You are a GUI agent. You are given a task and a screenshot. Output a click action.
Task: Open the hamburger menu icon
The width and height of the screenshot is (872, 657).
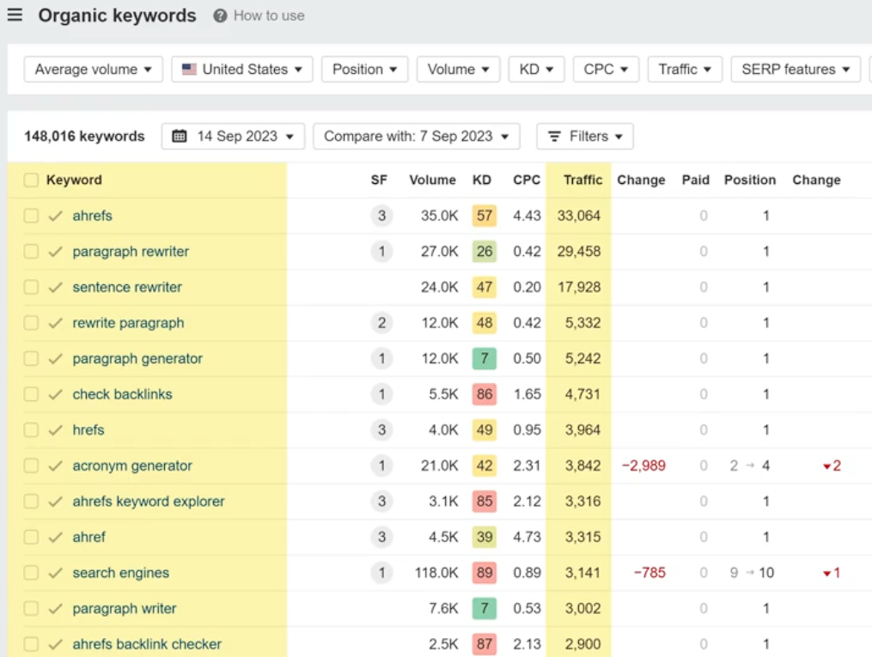click(x=15, y=15)
